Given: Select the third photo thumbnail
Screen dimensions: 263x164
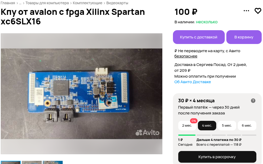Looking at the screenshot, I should tap(53, 162).
